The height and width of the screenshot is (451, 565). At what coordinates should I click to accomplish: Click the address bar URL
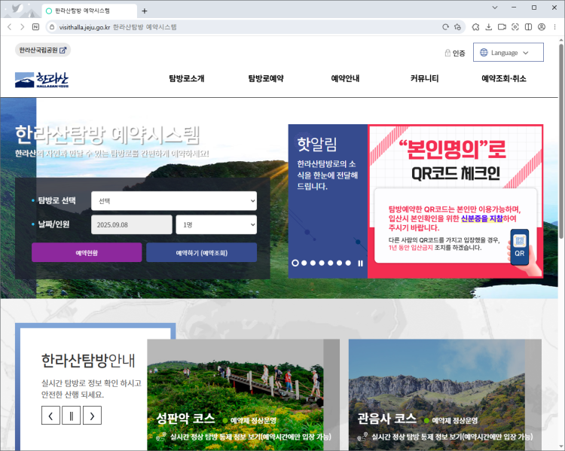84,27
